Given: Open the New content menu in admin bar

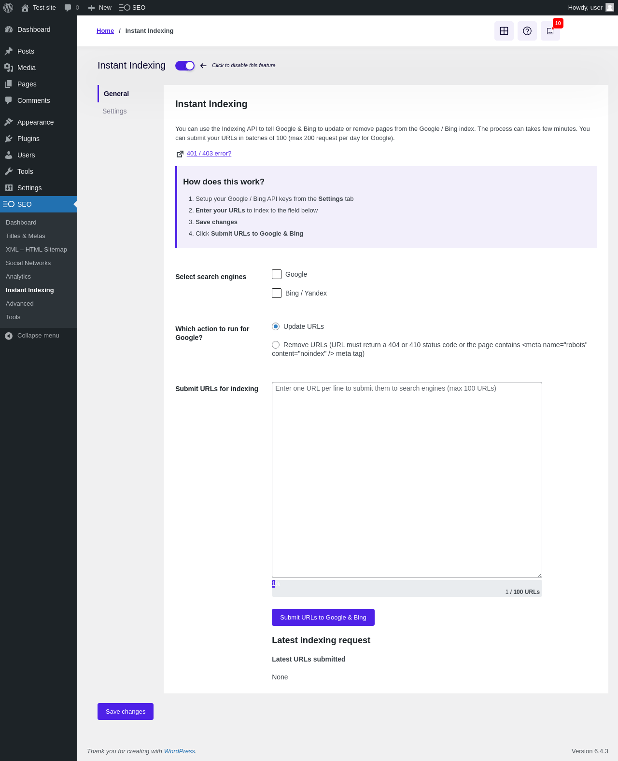Looking at the screenshot, I should (100, 8).
